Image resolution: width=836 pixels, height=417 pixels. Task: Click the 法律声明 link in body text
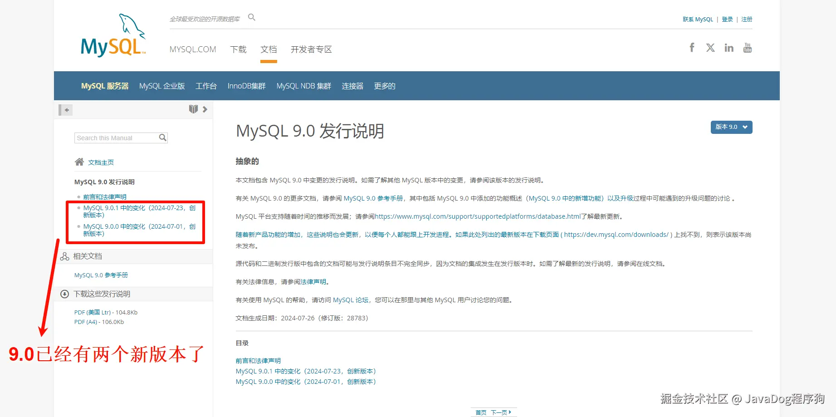pyautogui.click(x=313, y=282)
